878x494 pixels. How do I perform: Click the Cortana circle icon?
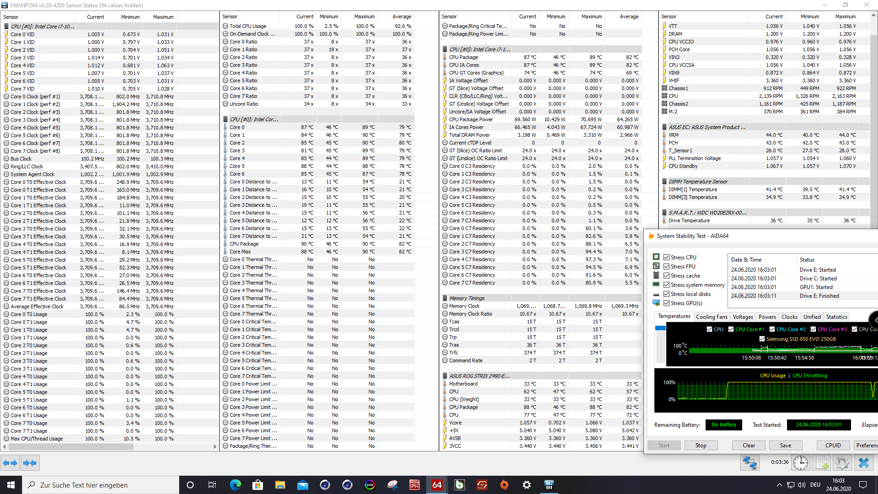[x=190, y=485]
